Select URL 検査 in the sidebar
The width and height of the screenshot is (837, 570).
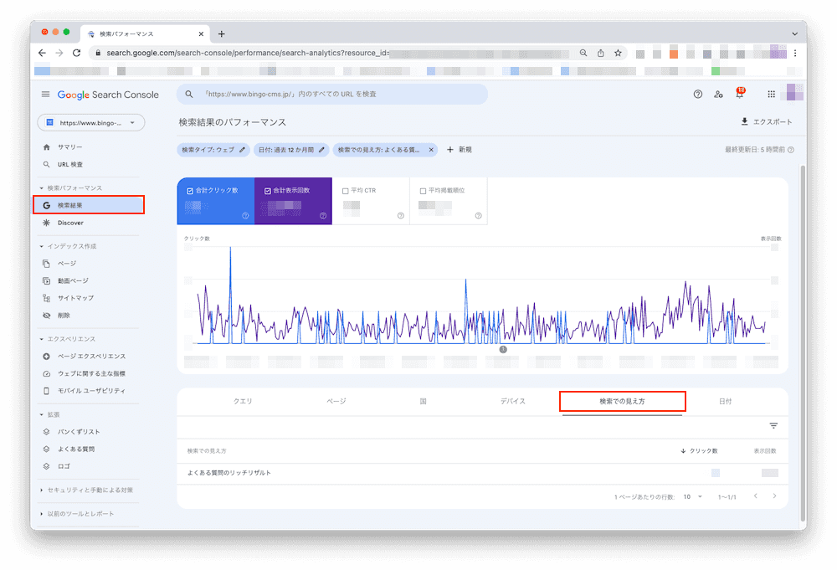click(69, 164)
